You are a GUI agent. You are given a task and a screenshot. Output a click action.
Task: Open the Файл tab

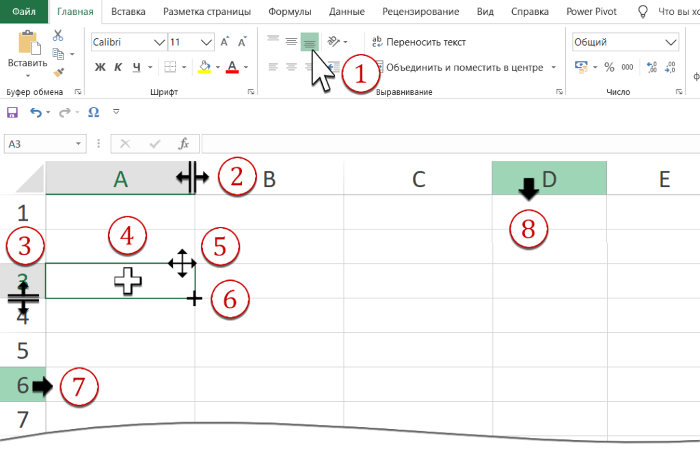[x=24, y=12]
